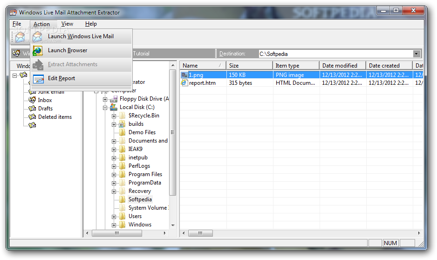Expand the Users folder node

click(114, 217)
